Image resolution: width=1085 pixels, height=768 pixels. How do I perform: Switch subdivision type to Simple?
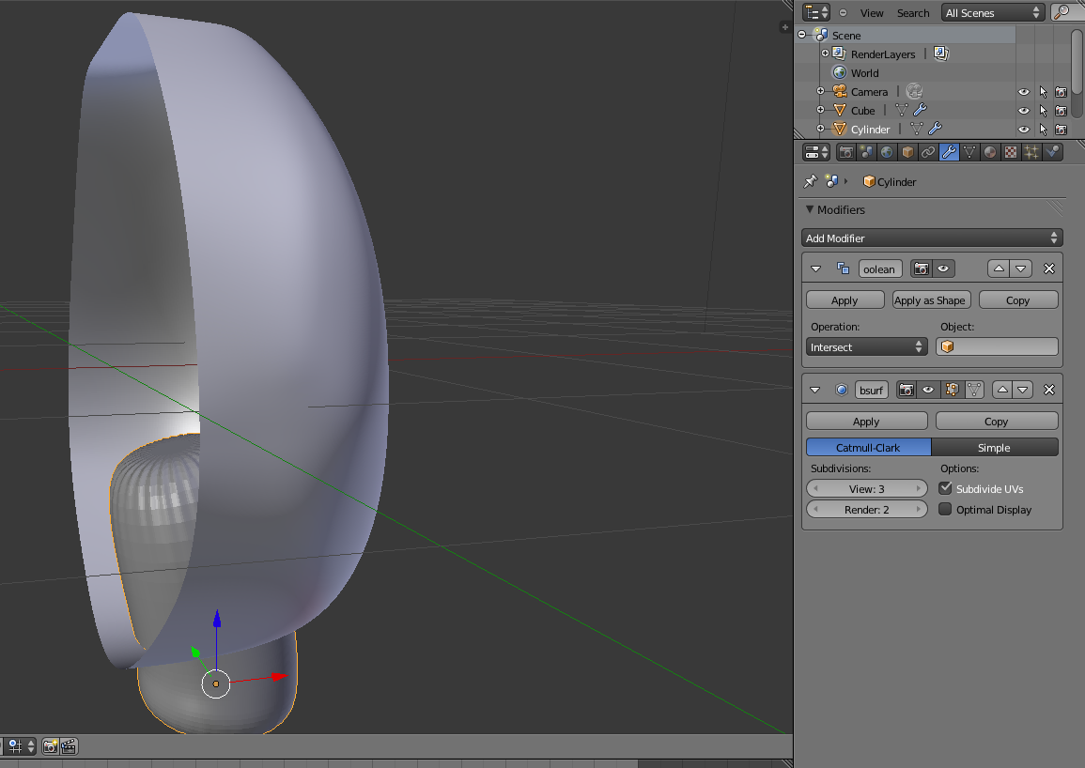click(994, 448)
